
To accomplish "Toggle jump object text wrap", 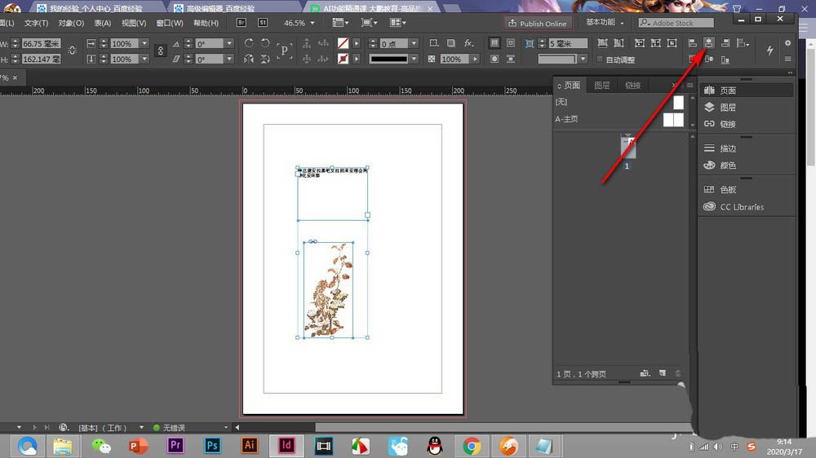I will (511, 59).
